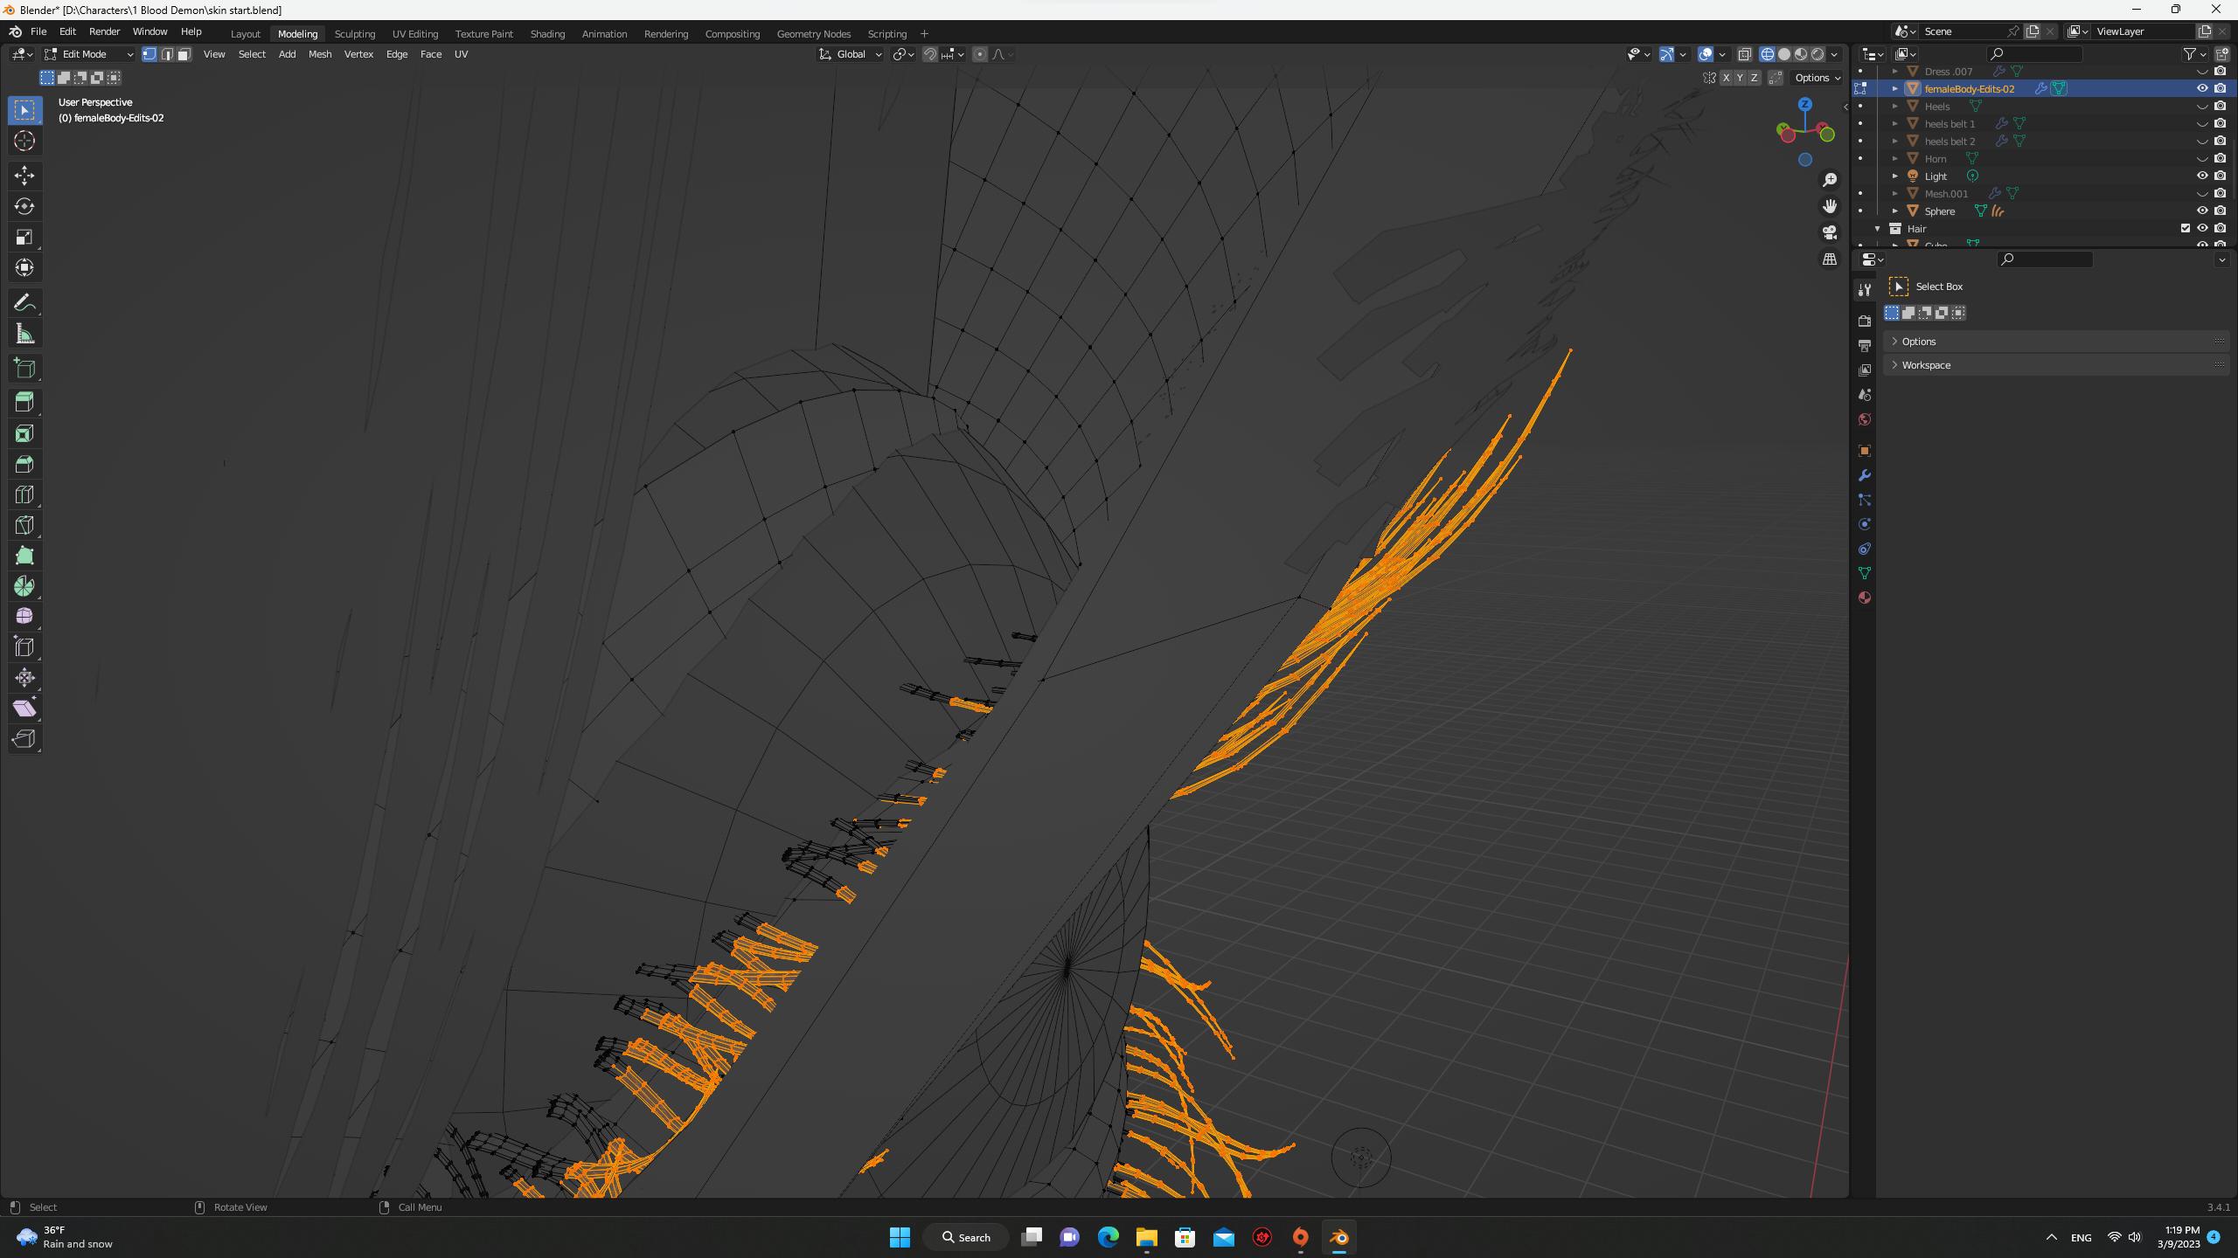Open the Select menu in viewport header
This screenshot has width=2238, height=1258.
252,54
